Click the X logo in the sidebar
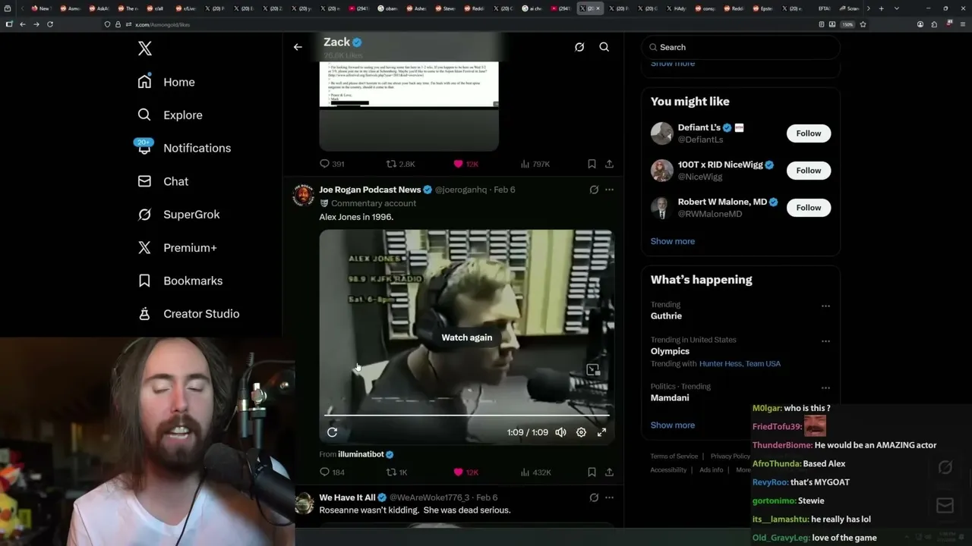Viewport: 972px width, 546px height. pyautogui.click(x=145, y=49)
